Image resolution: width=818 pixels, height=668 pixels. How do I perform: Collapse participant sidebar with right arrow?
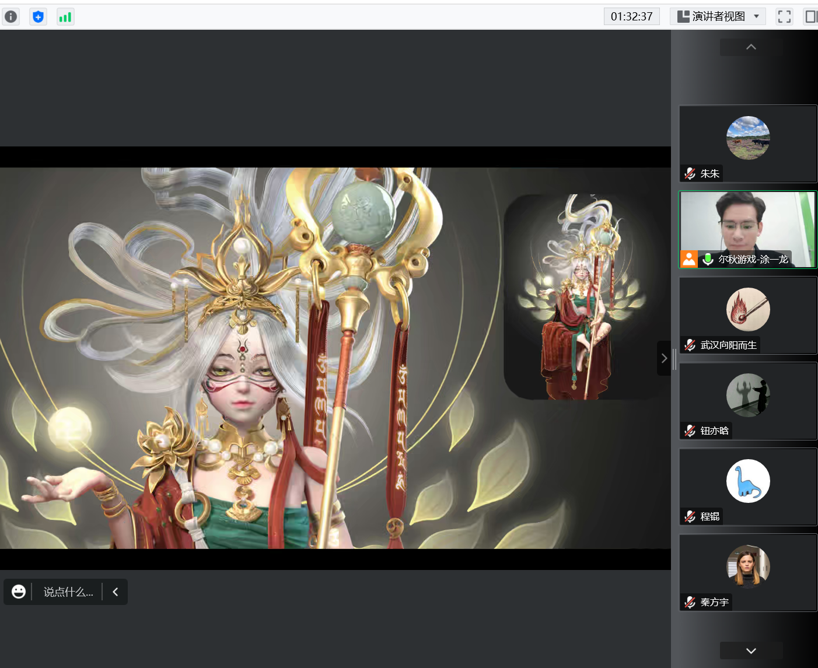(x=664, y=358)
